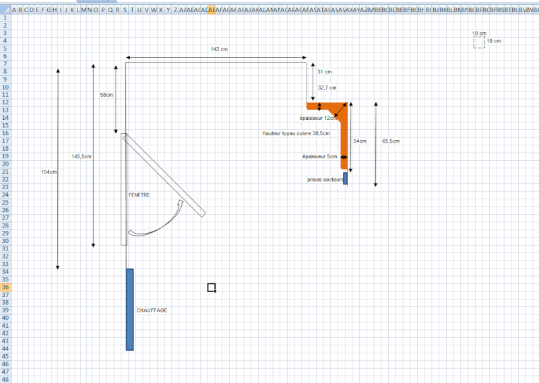The image size is (539, 383).
Task: Select the 142 cm horizontal double arrow
Action: (x=216, y=58)
